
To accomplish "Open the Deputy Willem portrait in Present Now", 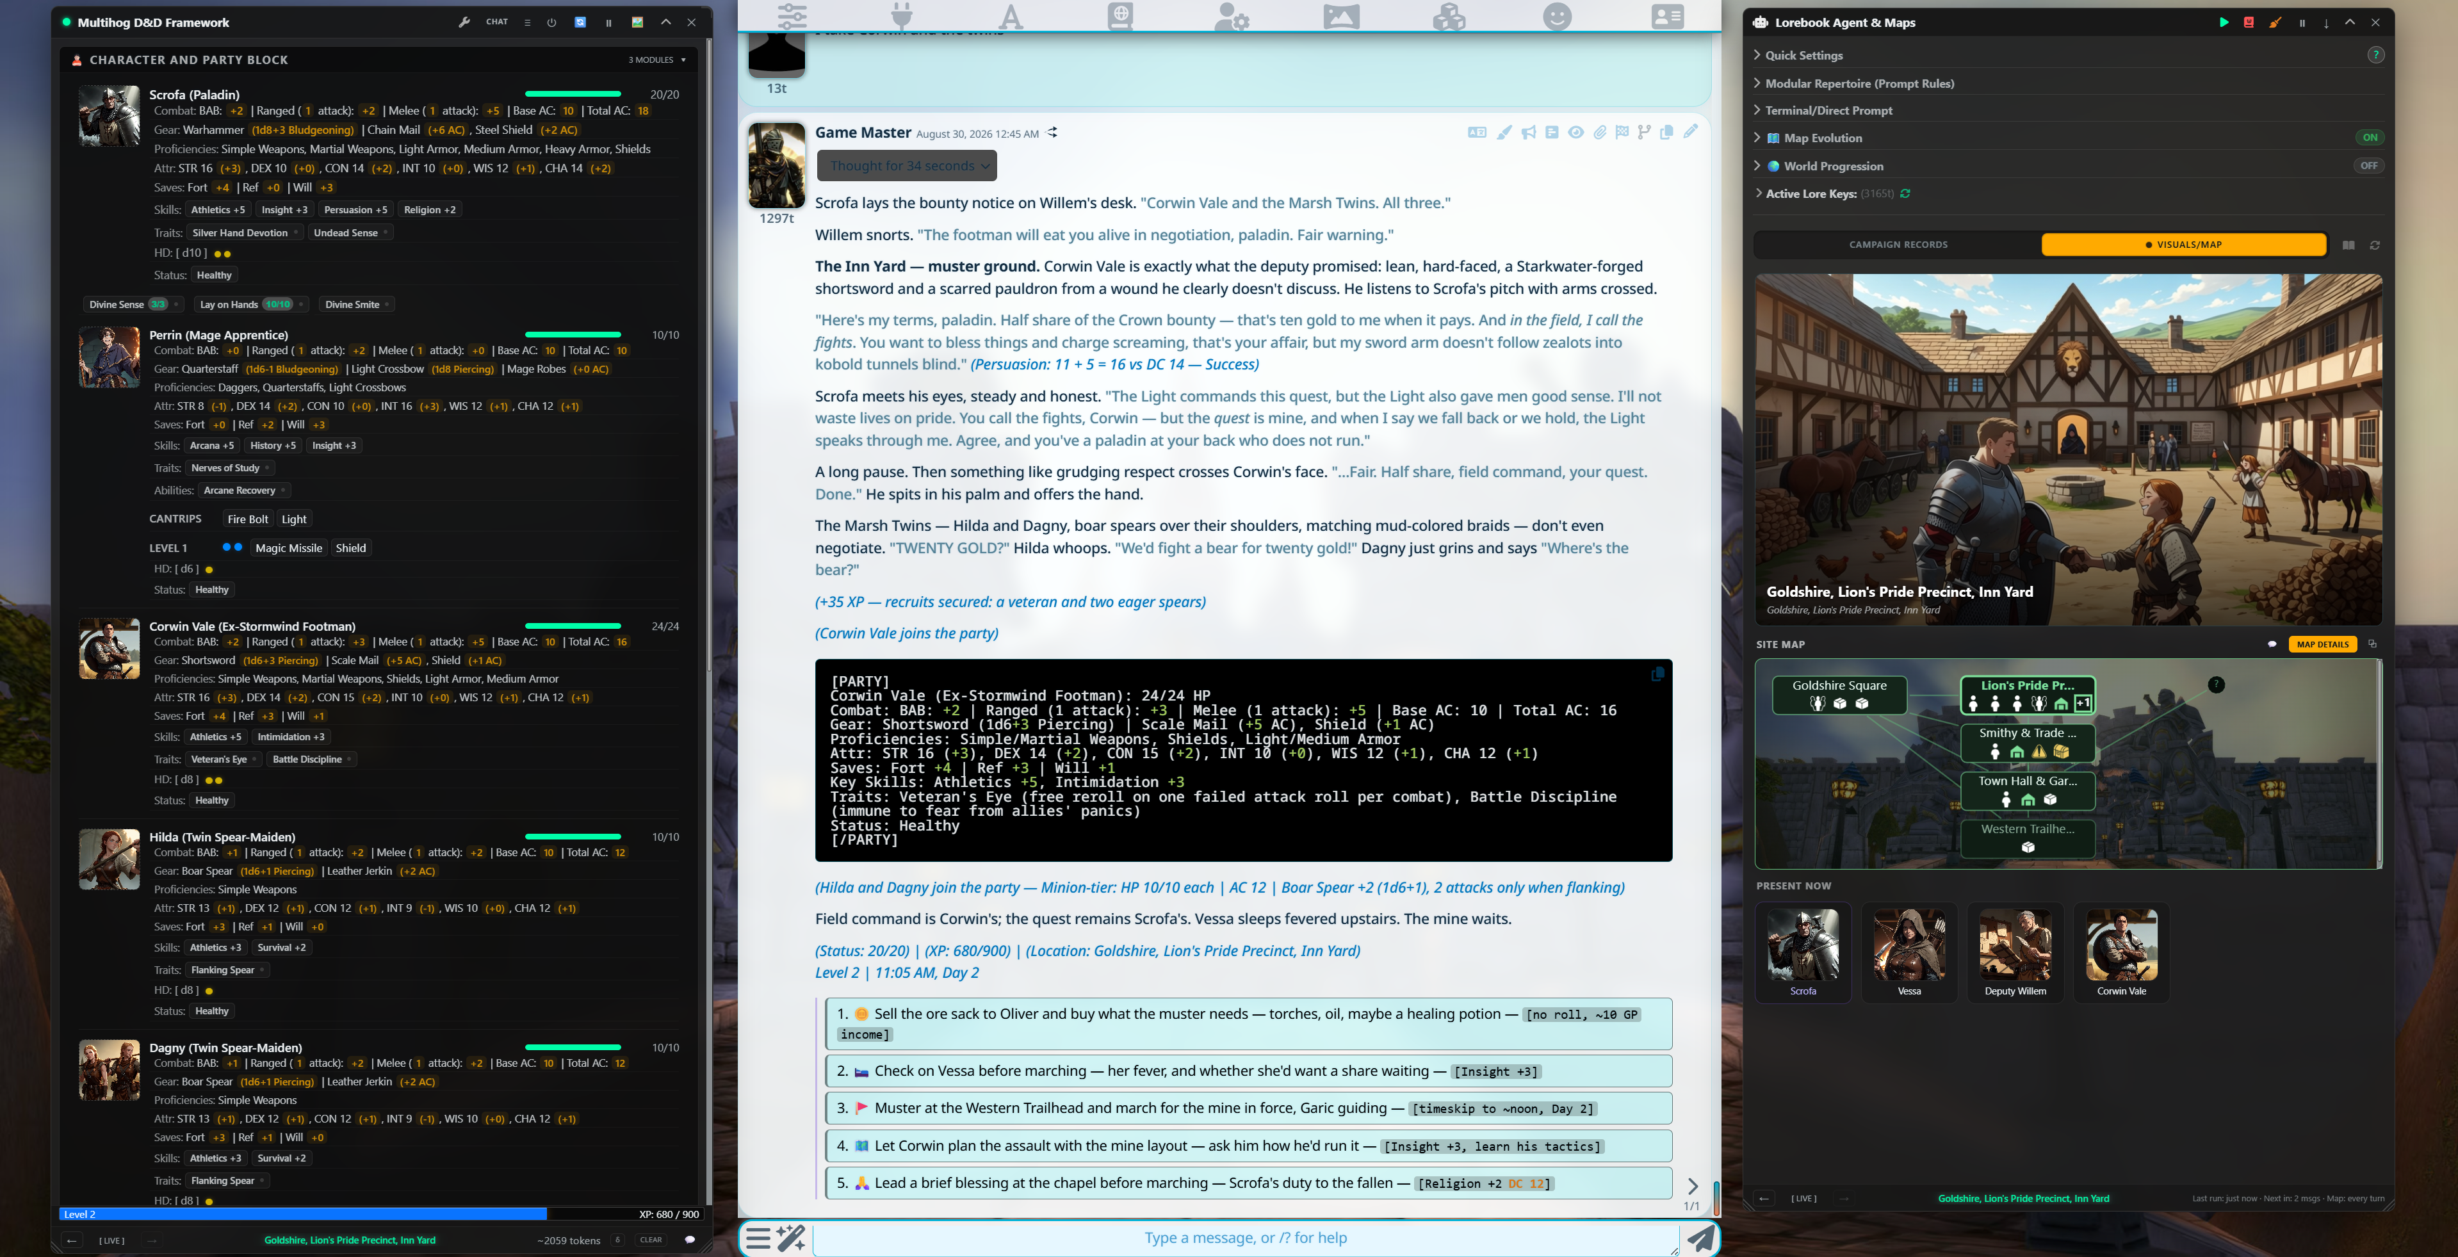I will click(x=2015, y=952).
